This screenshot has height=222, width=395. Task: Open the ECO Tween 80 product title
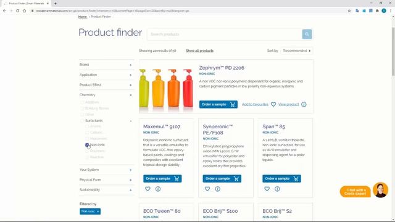pos(162,211)
